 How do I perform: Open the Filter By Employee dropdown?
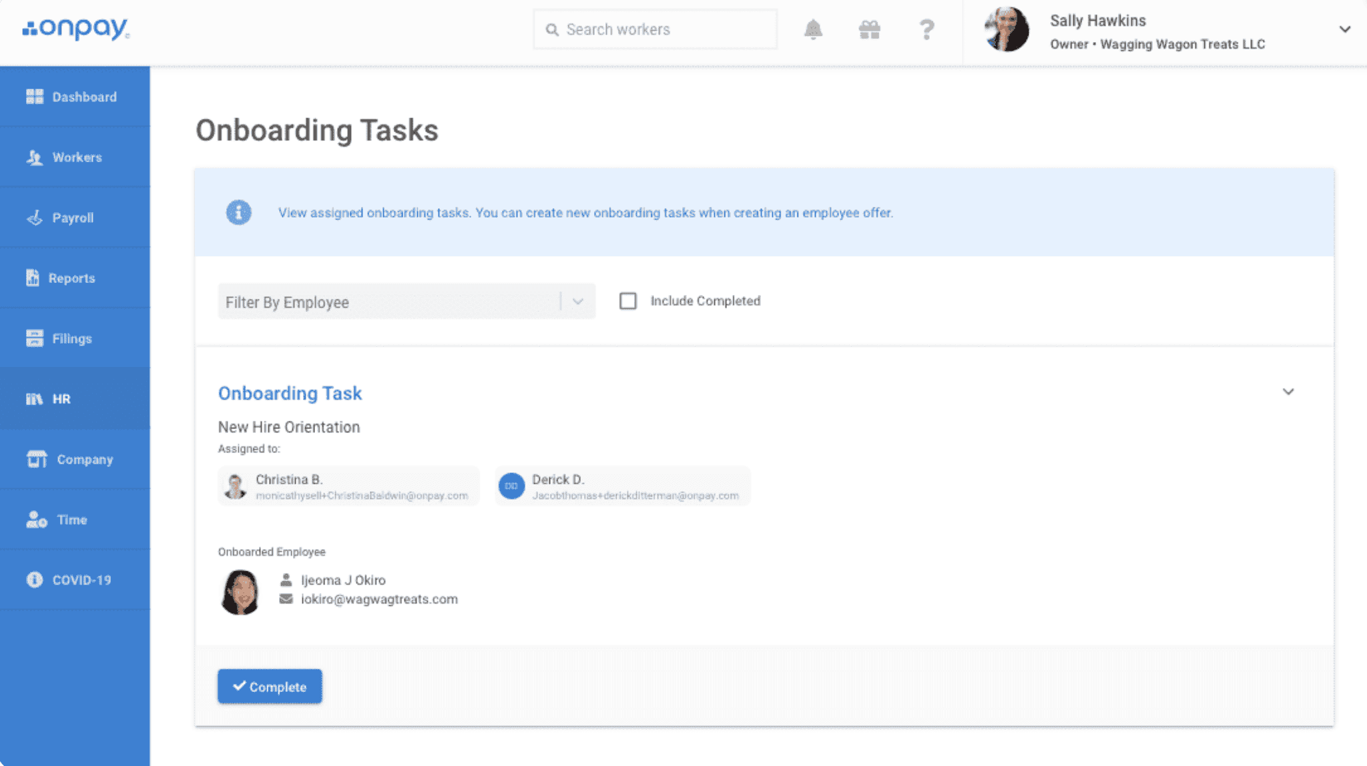point(406,302)
